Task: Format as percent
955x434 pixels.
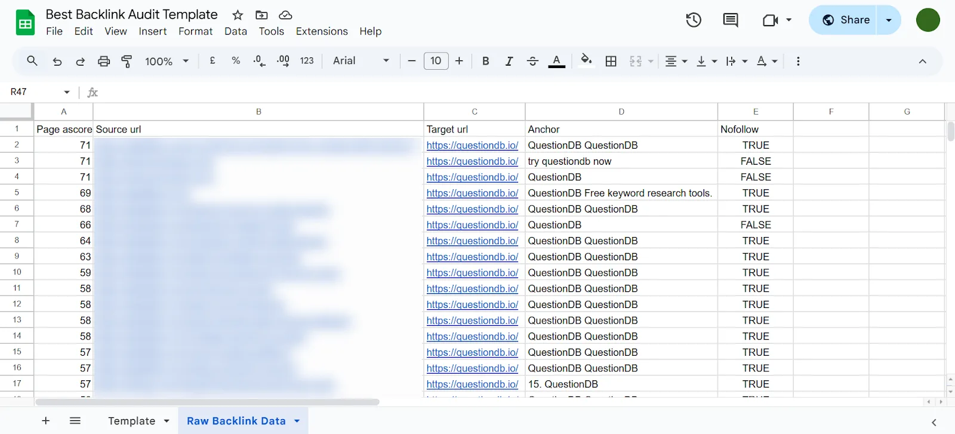Action: click(x=236, y=61)
